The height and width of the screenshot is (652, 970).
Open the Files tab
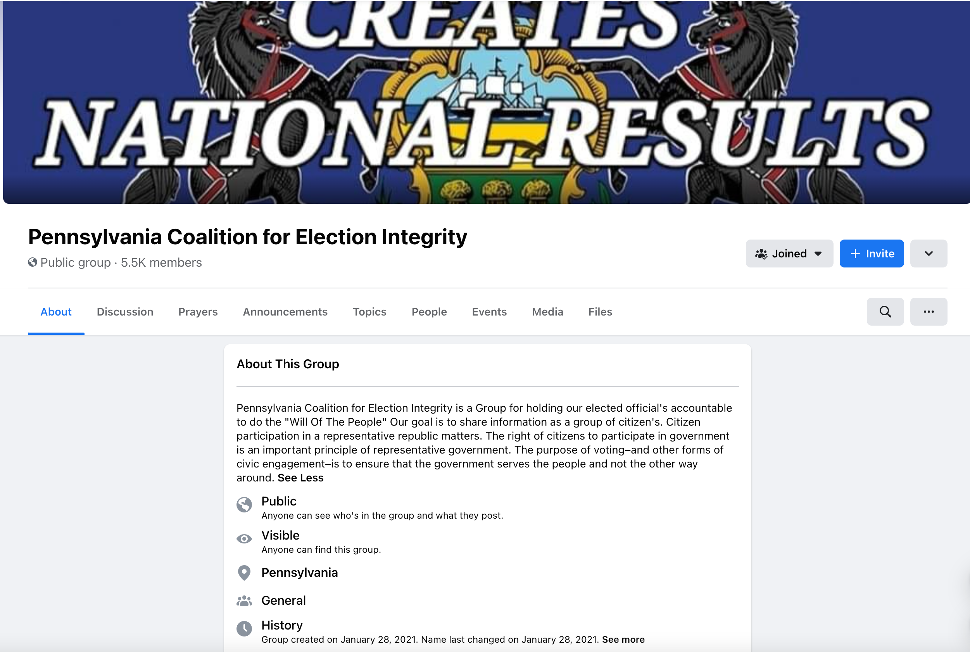(x=600, y=312)
